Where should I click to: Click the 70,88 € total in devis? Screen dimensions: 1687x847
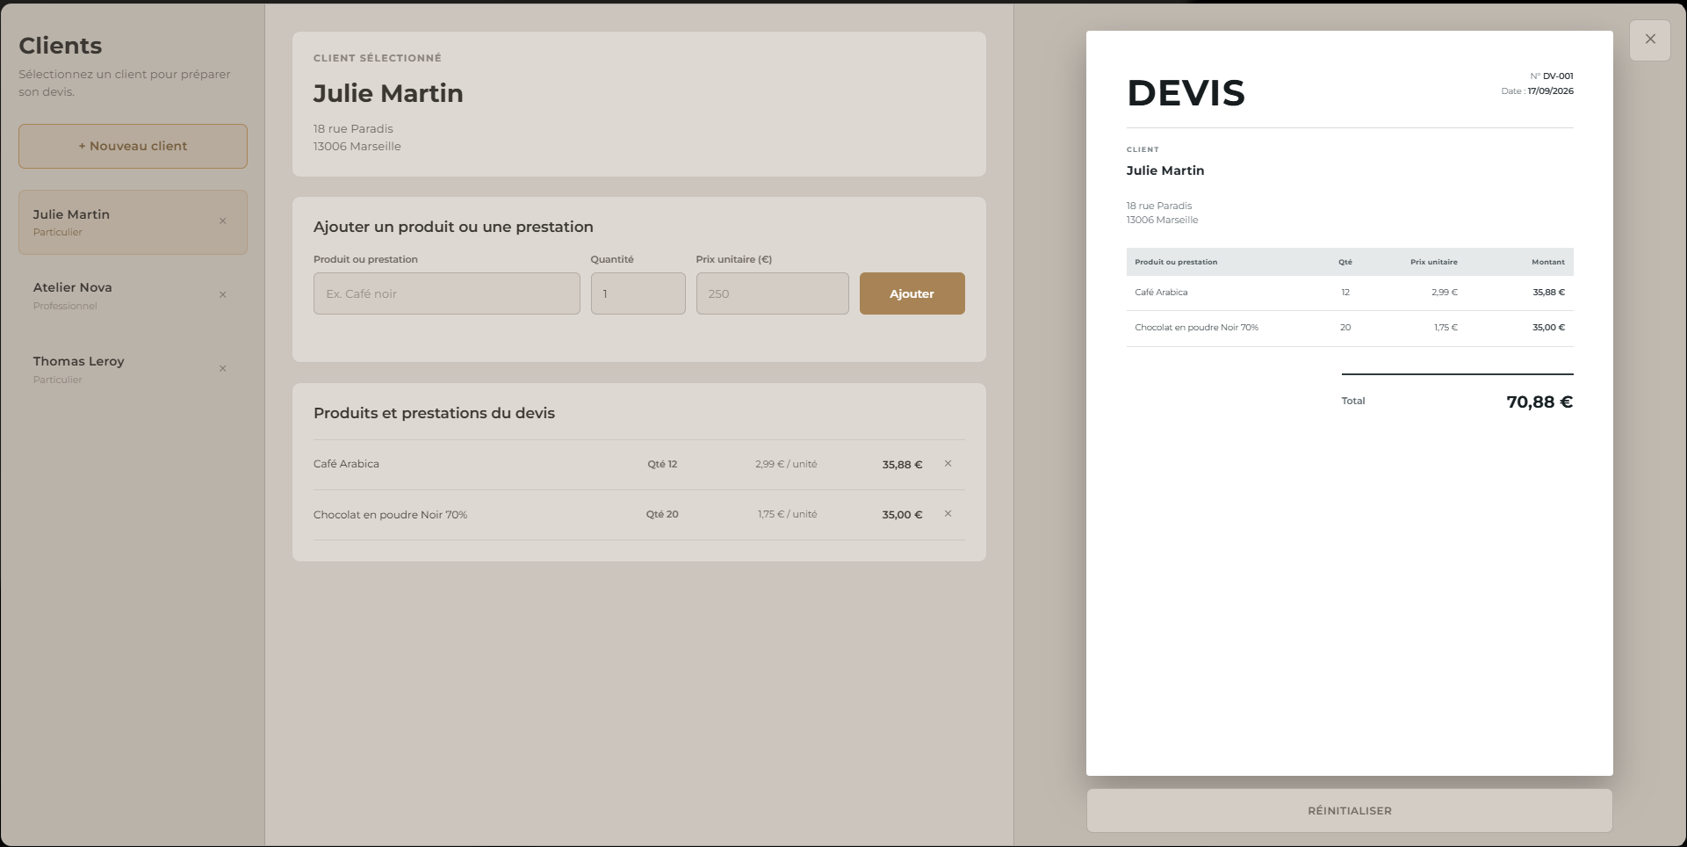[1539, 402]
